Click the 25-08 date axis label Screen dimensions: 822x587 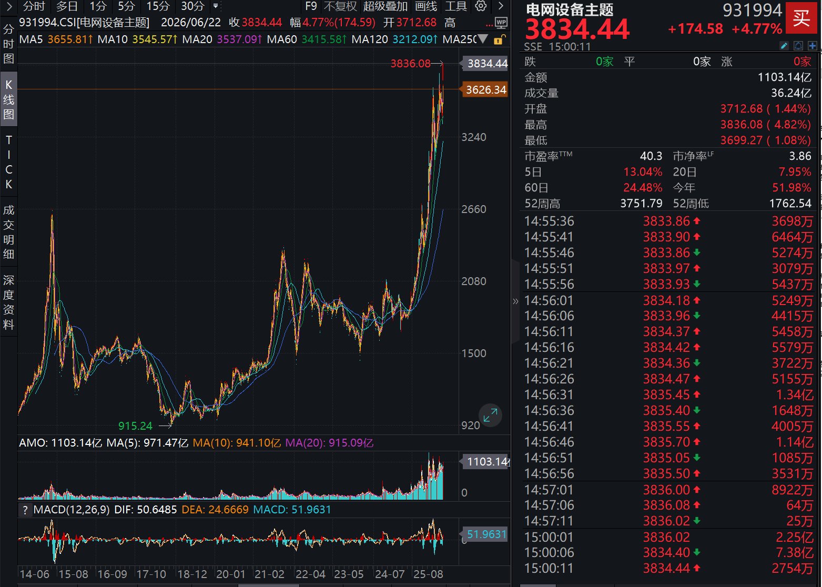coord(428,574)
